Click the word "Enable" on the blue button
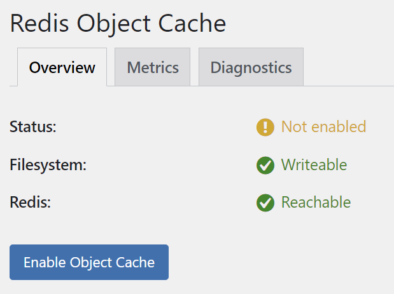 click(x=45, y=262)
